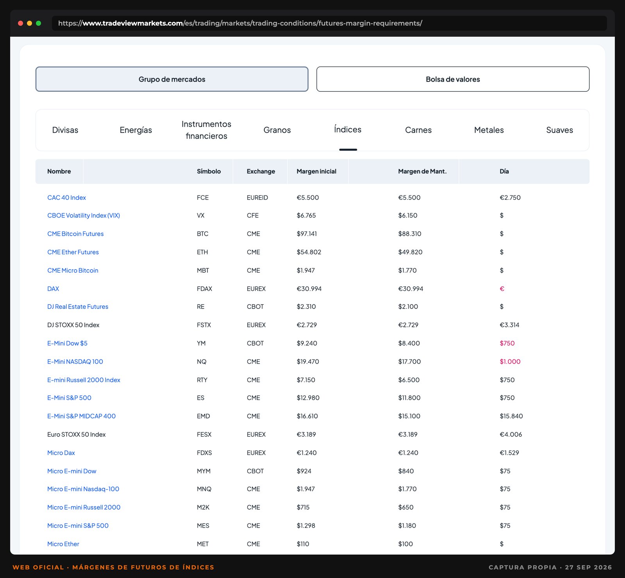Click the $88.310 maintenance margin value

pyautogui.click(x=410, y=234)
